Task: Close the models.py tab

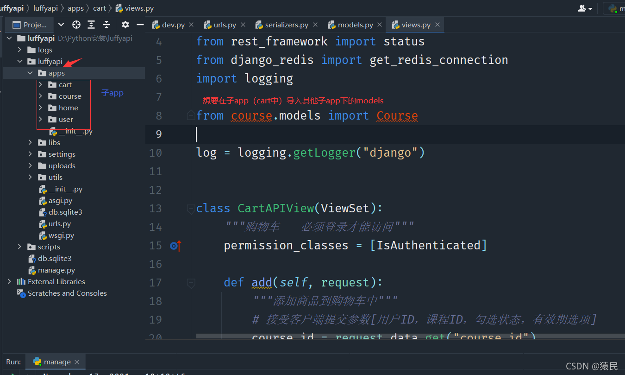Action: click(x=380, y=25)
